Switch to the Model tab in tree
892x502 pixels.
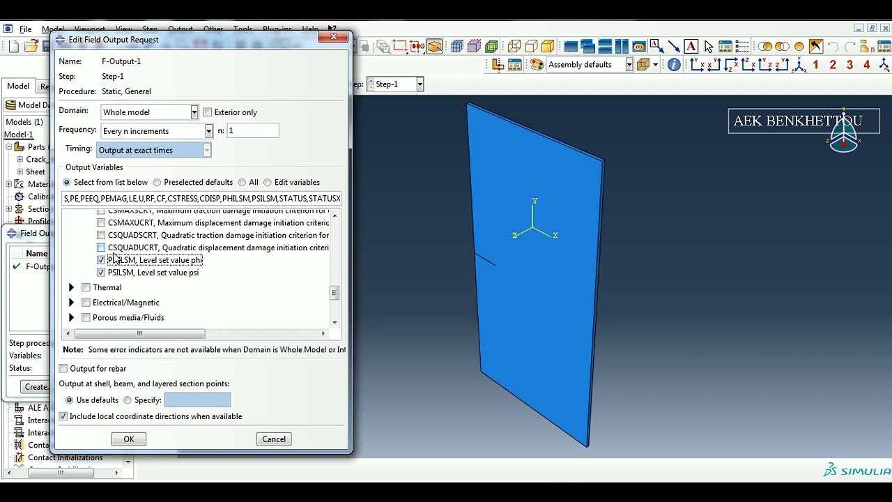coord(18,86)
